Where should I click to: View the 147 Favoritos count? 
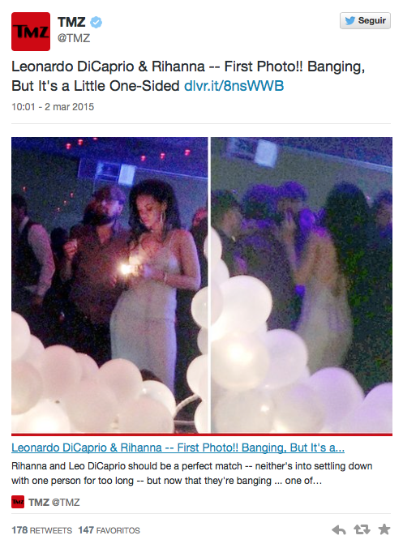(x=109, y=530)
